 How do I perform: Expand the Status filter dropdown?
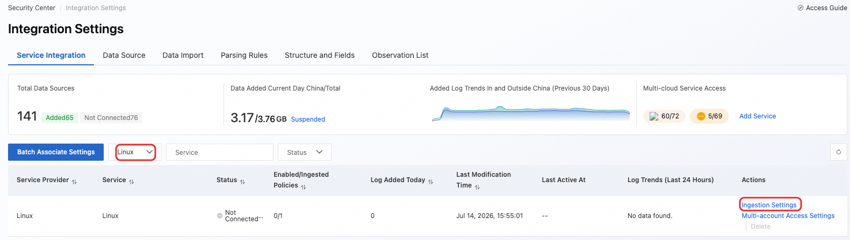305,152
